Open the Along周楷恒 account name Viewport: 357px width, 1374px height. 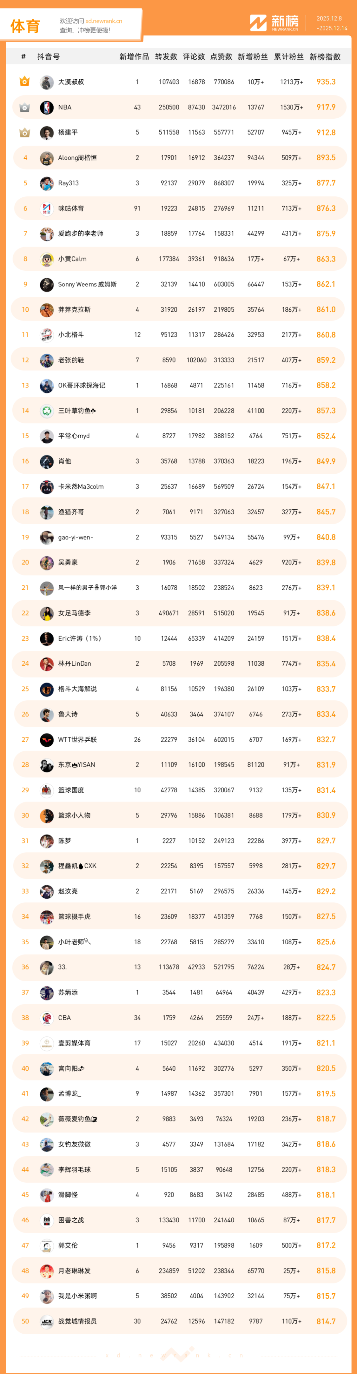pyautogui.click(x=77, y=158)
